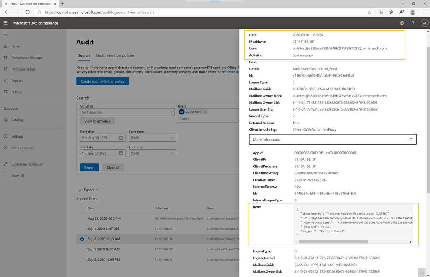Open the Start time dropdown
This screenshot has width=430, height=277.
tap(152, 138)
